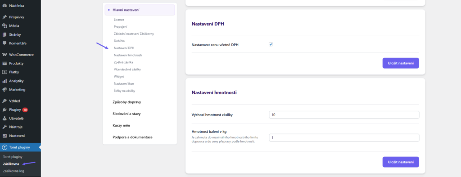Click the Produkty box icon

[x=5, y=64]
